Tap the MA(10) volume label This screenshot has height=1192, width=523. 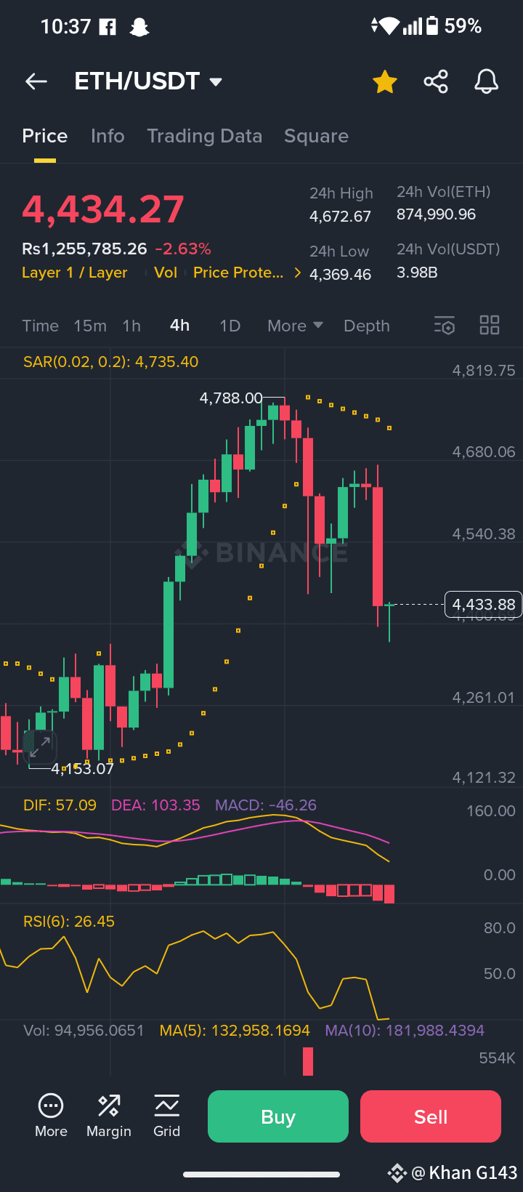pos(405,1031)
